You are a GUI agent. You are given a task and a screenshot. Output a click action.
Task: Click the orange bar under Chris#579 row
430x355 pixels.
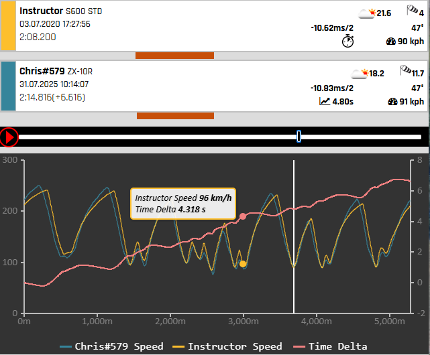click(x=174, y=116)
